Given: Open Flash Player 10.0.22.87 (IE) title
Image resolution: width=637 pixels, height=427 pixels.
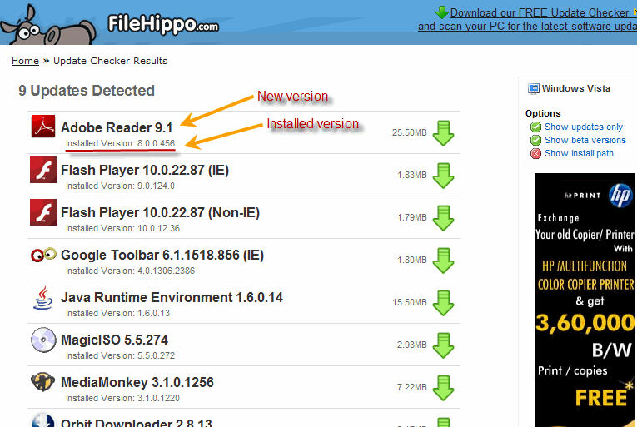Looking at the screenshot, I should 145,171.
